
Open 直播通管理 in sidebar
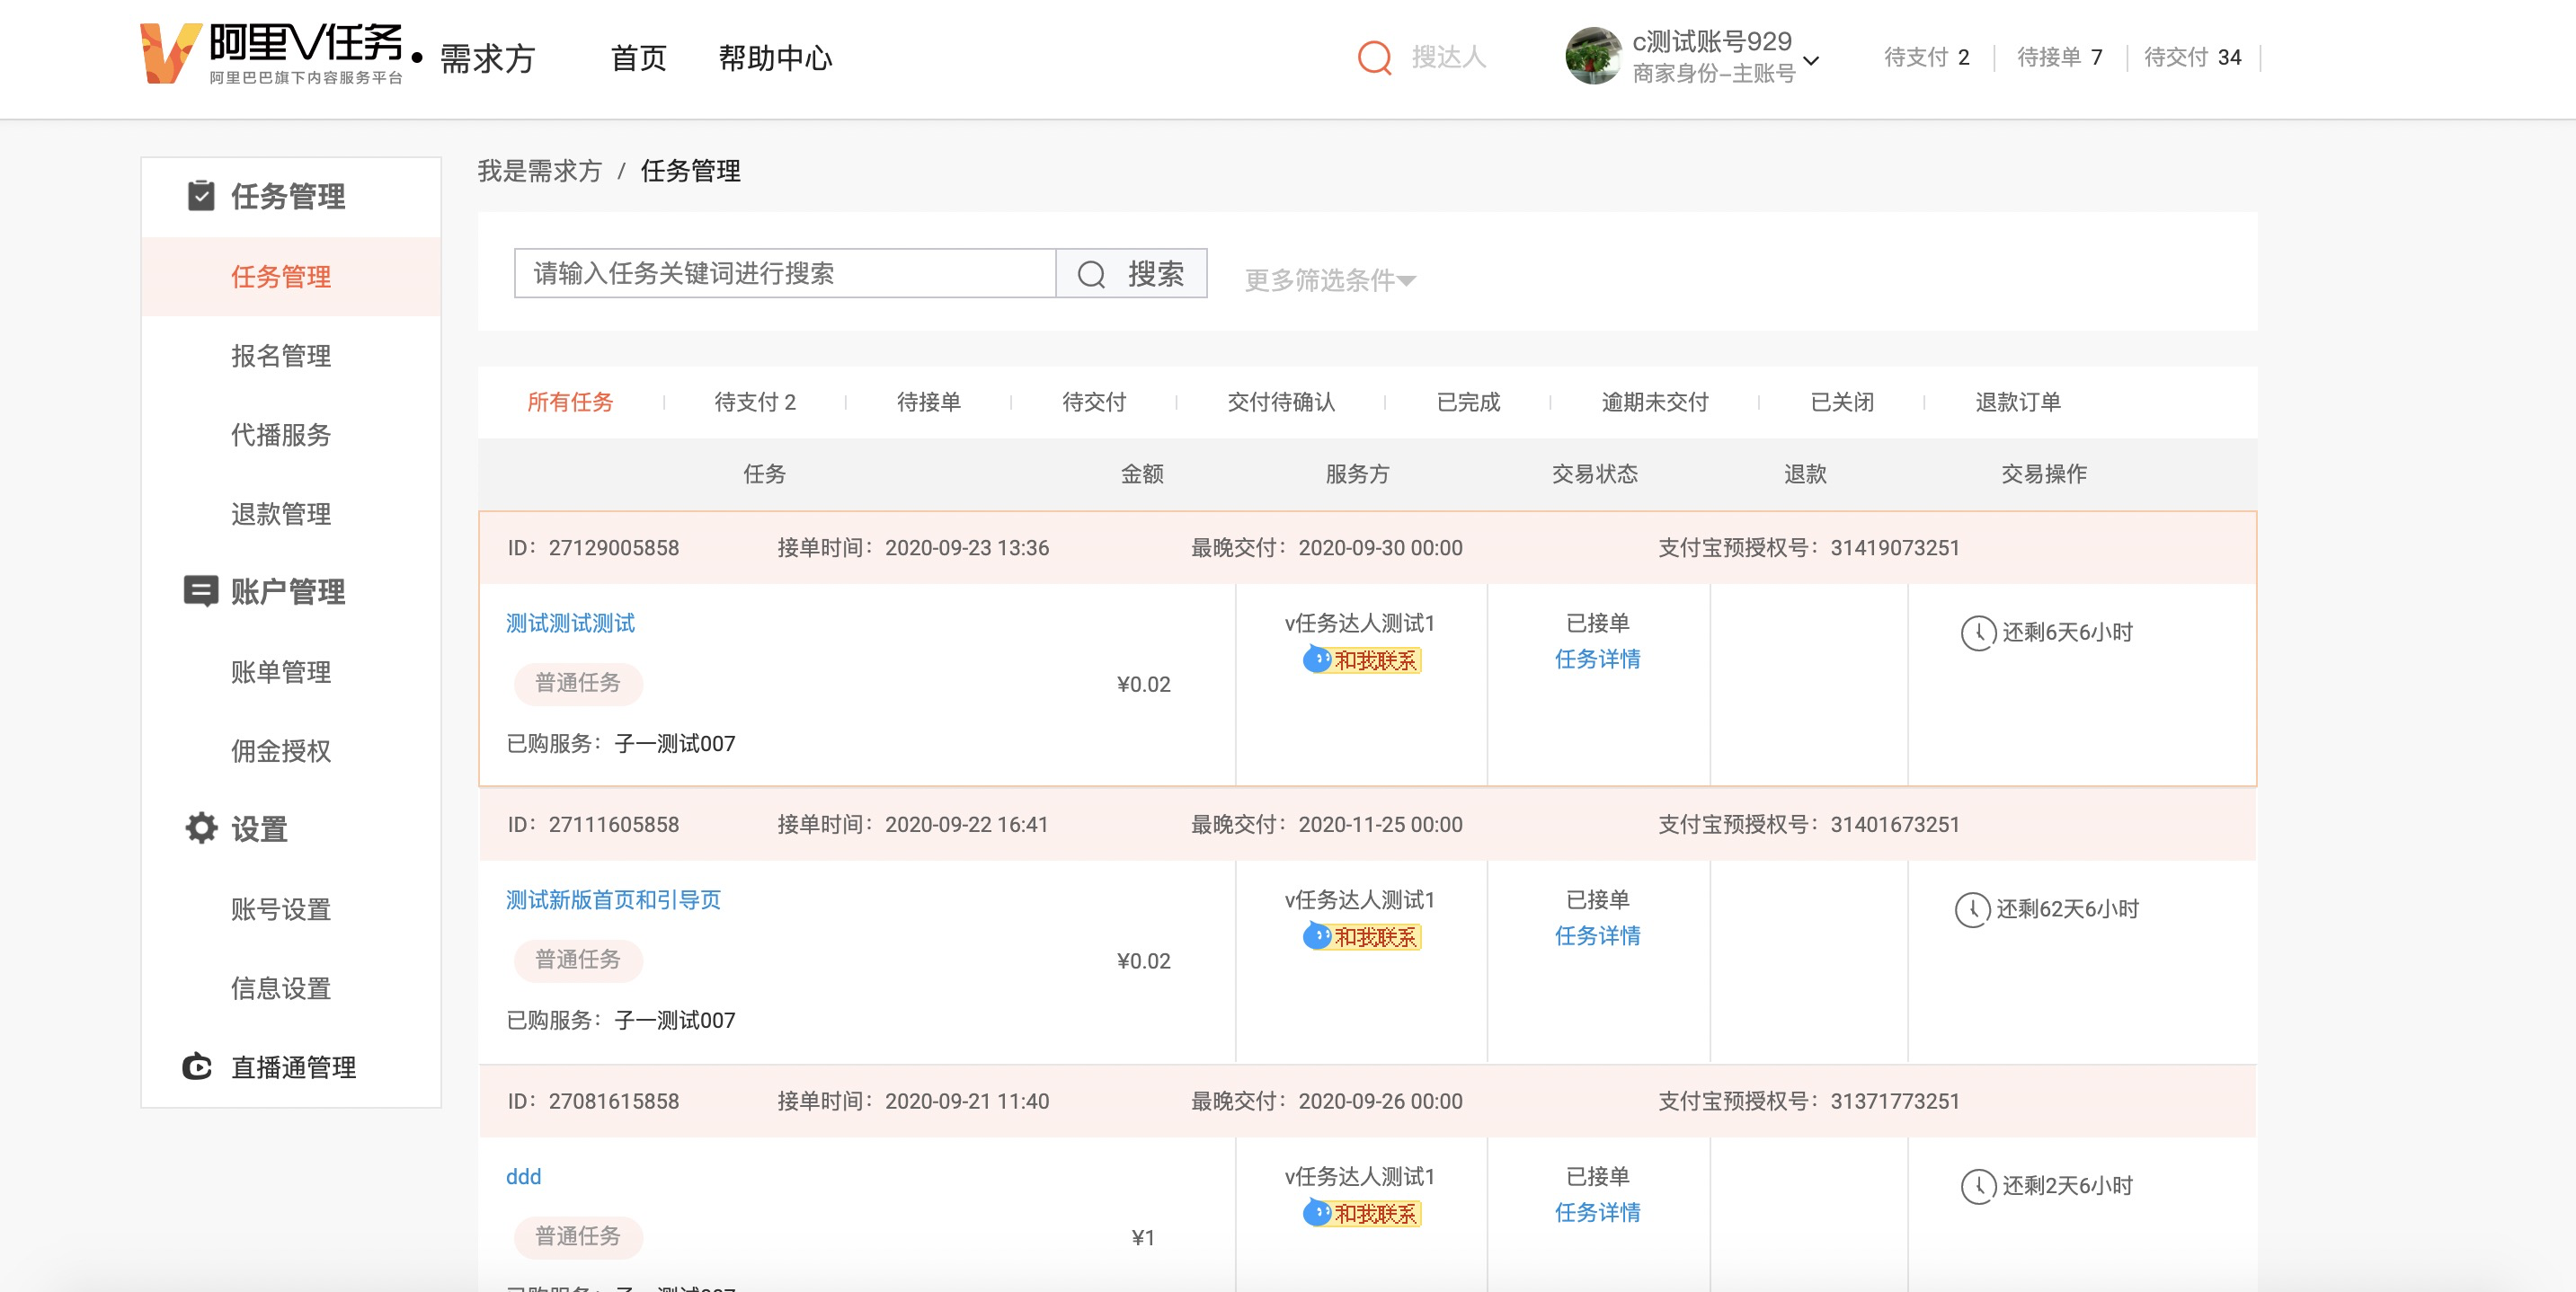293,1067
